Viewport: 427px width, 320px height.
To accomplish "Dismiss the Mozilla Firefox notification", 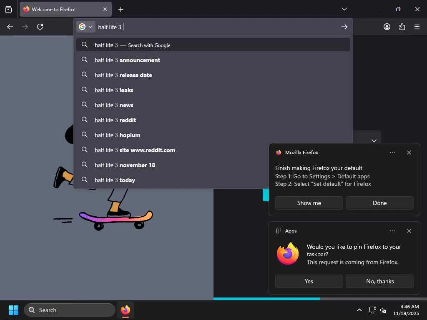I will click(x=409, y=152).
